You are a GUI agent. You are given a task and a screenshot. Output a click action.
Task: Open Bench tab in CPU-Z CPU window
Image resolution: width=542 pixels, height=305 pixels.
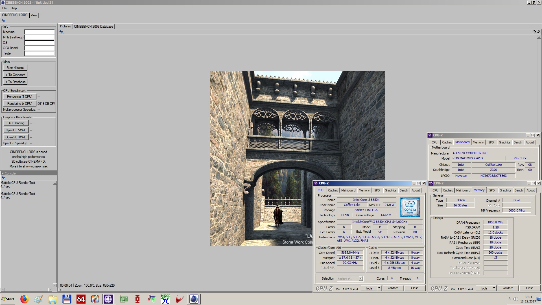pos(404,190)
